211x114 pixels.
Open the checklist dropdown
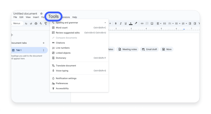coord(171,23)
